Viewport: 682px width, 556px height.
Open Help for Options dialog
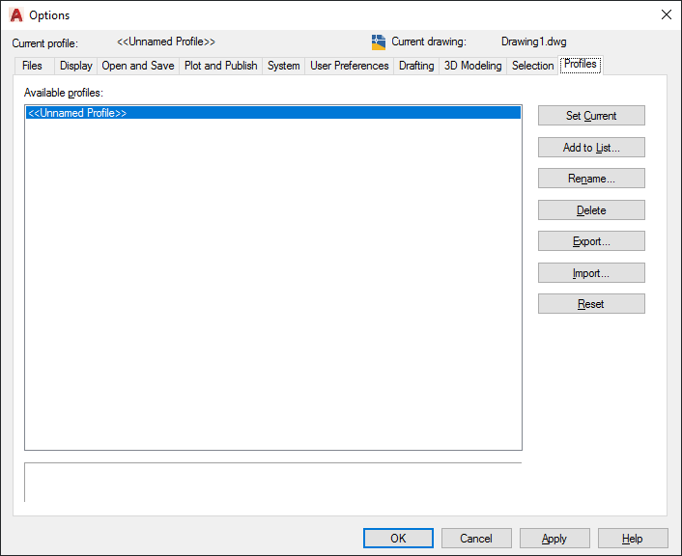[x=633, y=539]
